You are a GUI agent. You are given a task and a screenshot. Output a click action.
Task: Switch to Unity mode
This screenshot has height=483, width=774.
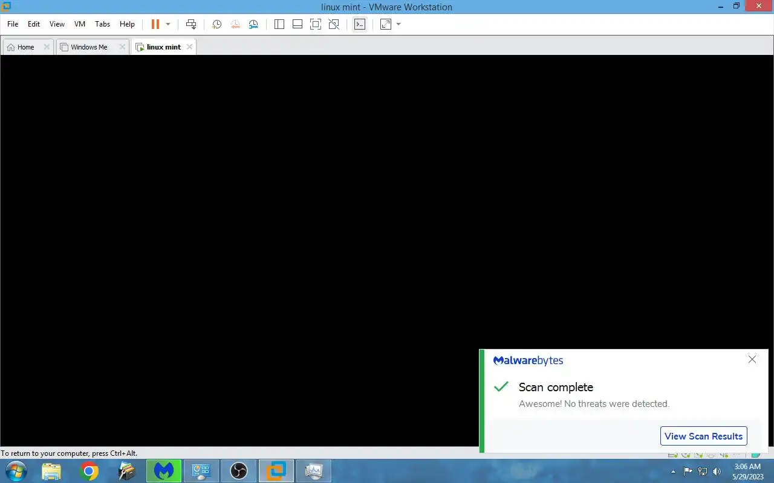[x=334, y=24]
